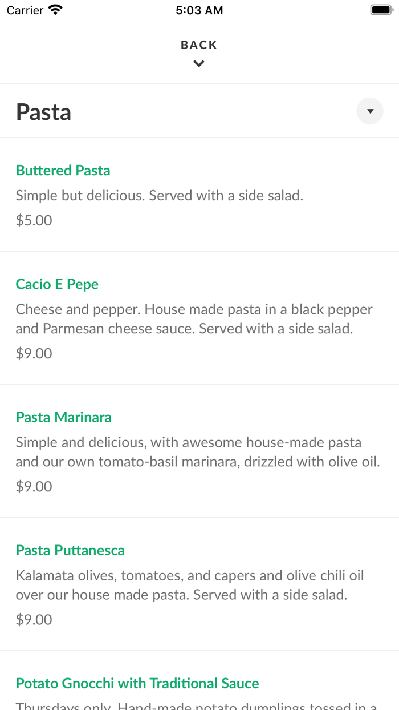Open the Cacio E Pepe item
The width and height of the screenshot is (399, 710).
point(57,284)
